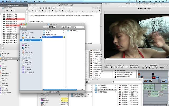This screenshot has height=106, width=169.
Task: Switch MP_ROOT window to Cover Flow view
Action: [54, 27]
